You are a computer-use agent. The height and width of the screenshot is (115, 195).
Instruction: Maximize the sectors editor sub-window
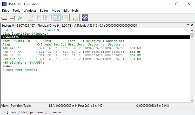[188, 25]
